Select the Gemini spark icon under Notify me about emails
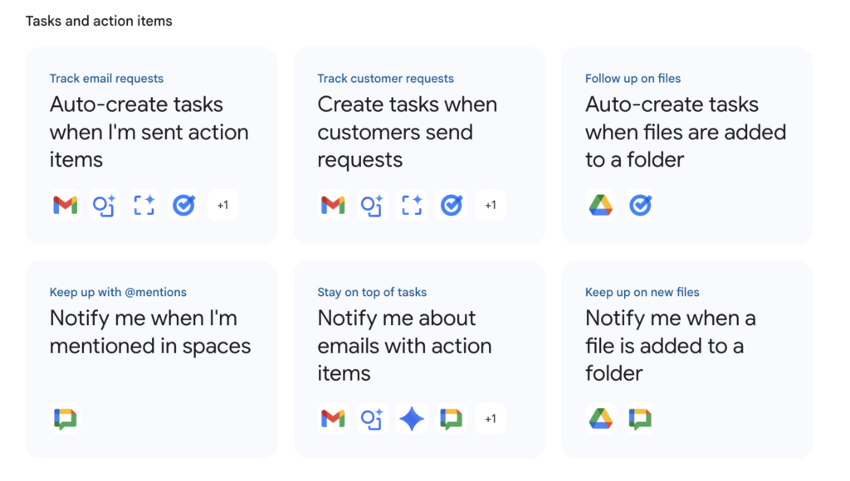Image resolution: width=850 pixels, height=481 pixels. click(411, 419)
